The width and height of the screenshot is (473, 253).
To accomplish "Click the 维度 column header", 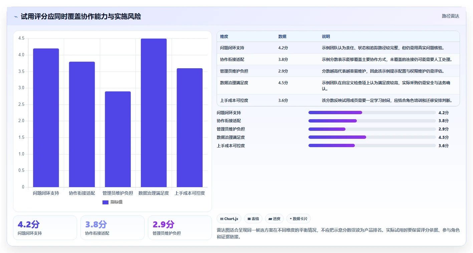I will click(x=224, y=37).
